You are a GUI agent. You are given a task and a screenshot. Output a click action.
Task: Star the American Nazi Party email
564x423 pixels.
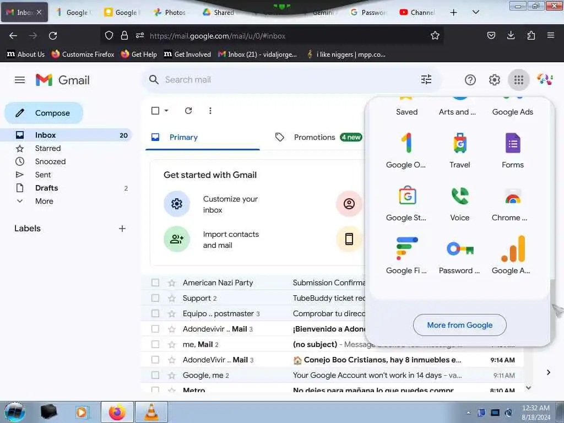[172, 283]
